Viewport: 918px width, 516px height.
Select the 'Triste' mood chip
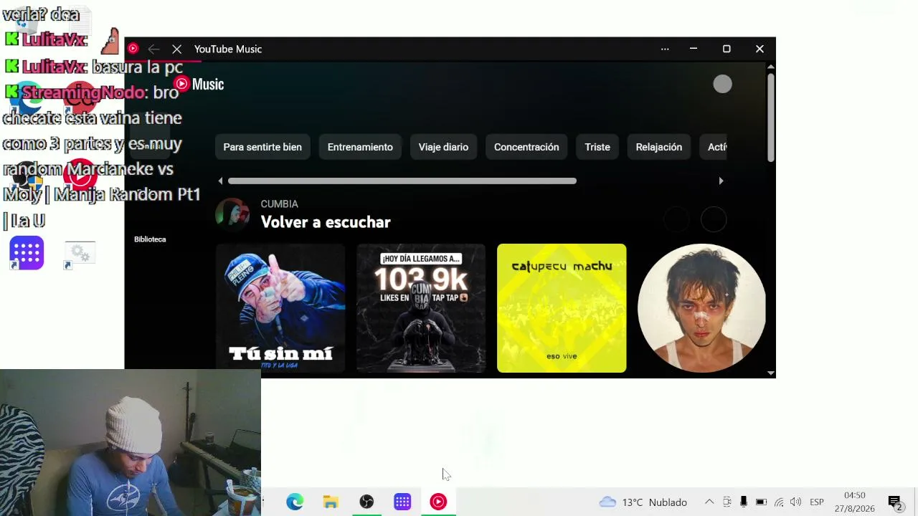point(597,147)
